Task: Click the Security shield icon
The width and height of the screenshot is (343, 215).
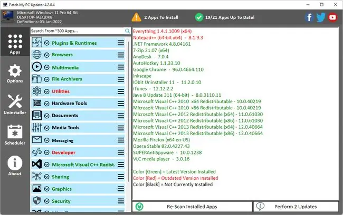Action: click(x=37, y=201)
